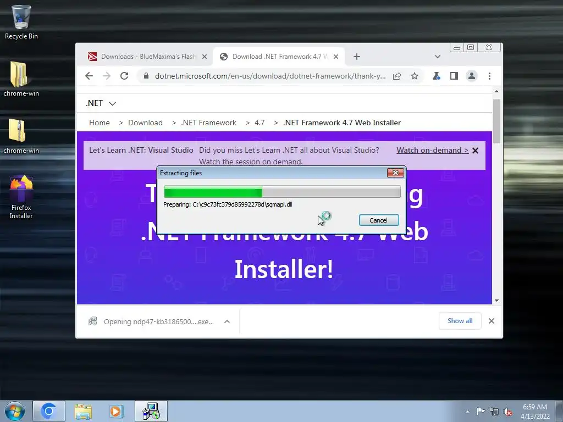
Task: Reload the current page
Action: (124, 76)
